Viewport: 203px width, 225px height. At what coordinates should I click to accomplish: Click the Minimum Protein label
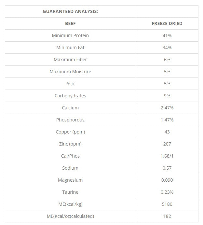(x=70, y=35)
